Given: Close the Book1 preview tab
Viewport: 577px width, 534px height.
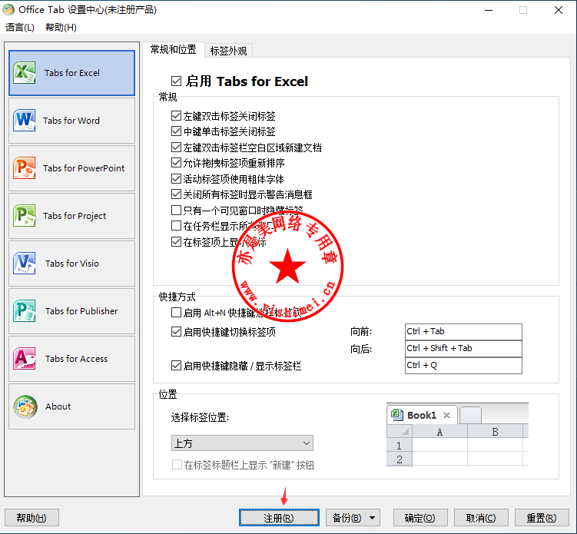Looking at the screenshot, I should [x=446, y=416].
